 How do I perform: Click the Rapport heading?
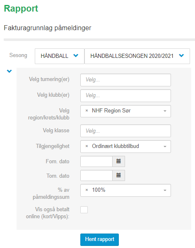[21, 9]
